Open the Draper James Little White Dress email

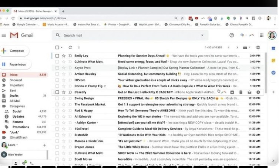click(x=158, y=147)
